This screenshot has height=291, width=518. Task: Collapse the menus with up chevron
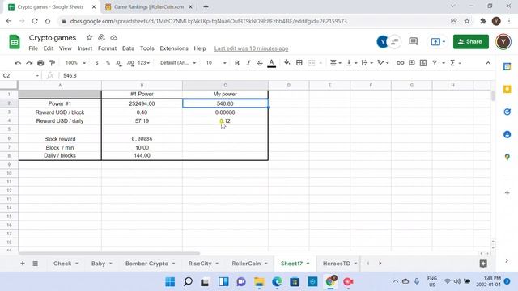pos(488,63)
